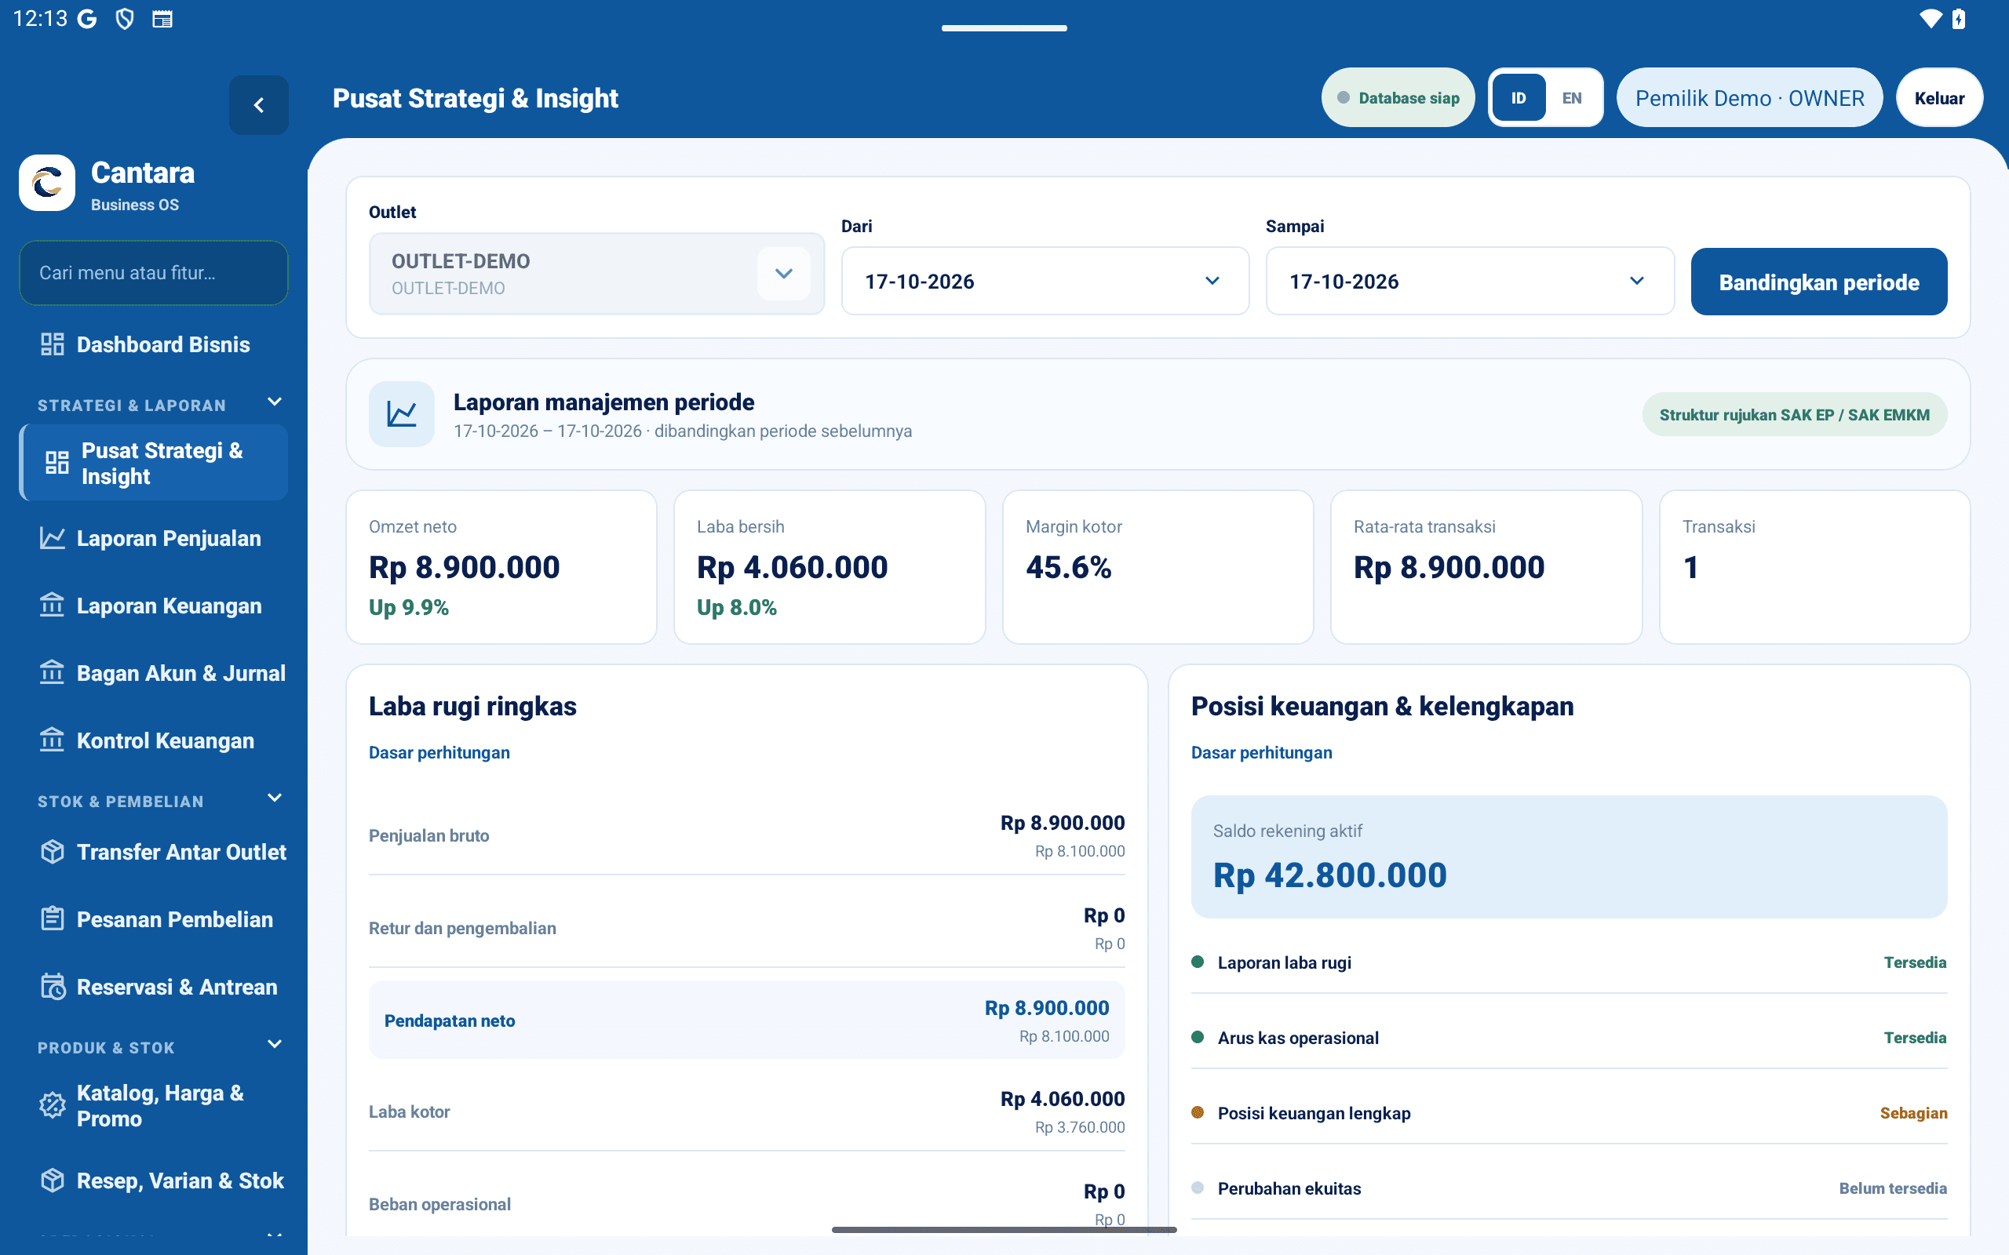2009x1255 pixels.
Task: Click Posisi keuangan lengkap Sebagian status
Action: click(x=1912, y=1114)
